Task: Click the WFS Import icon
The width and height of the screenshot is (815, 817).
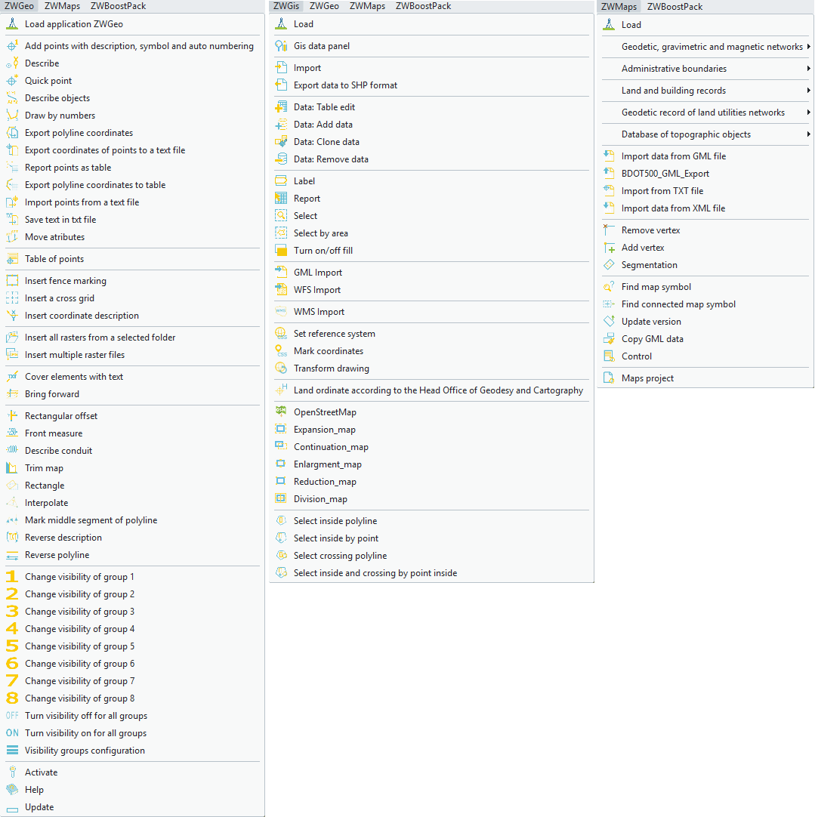Action: point(281,290)
